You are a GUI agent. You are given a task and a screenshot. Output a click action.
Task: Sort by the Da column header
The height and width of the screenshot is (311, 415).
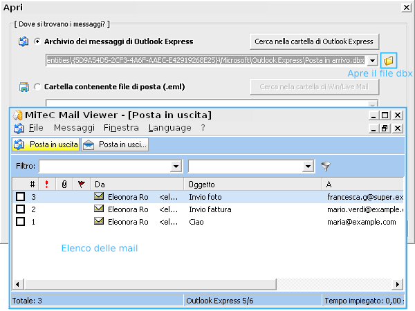[x=137, y=184]
